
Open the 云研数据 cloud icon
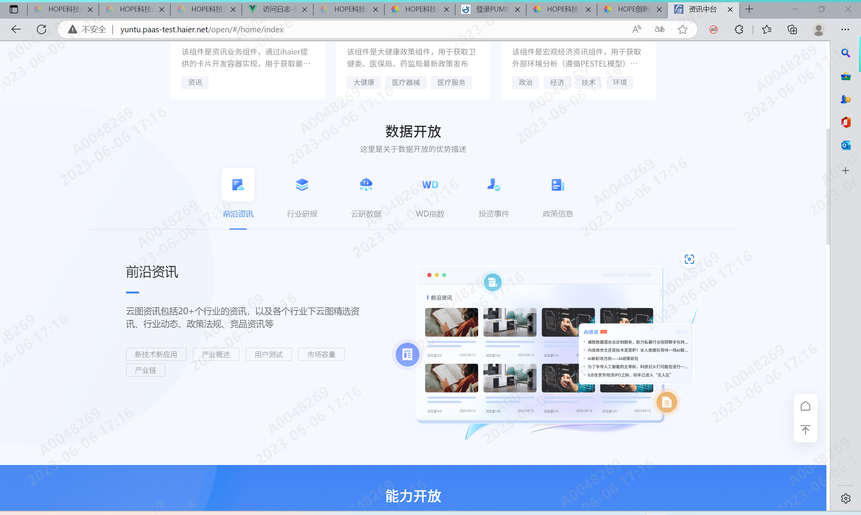point(366,185)
